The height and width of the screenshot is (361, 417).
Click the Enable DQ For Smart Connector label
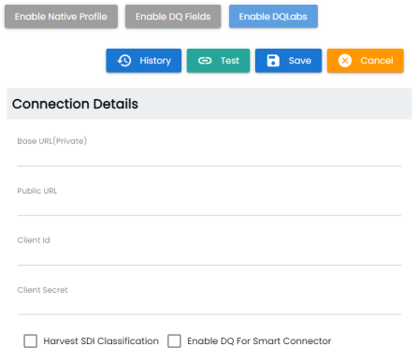259,340
